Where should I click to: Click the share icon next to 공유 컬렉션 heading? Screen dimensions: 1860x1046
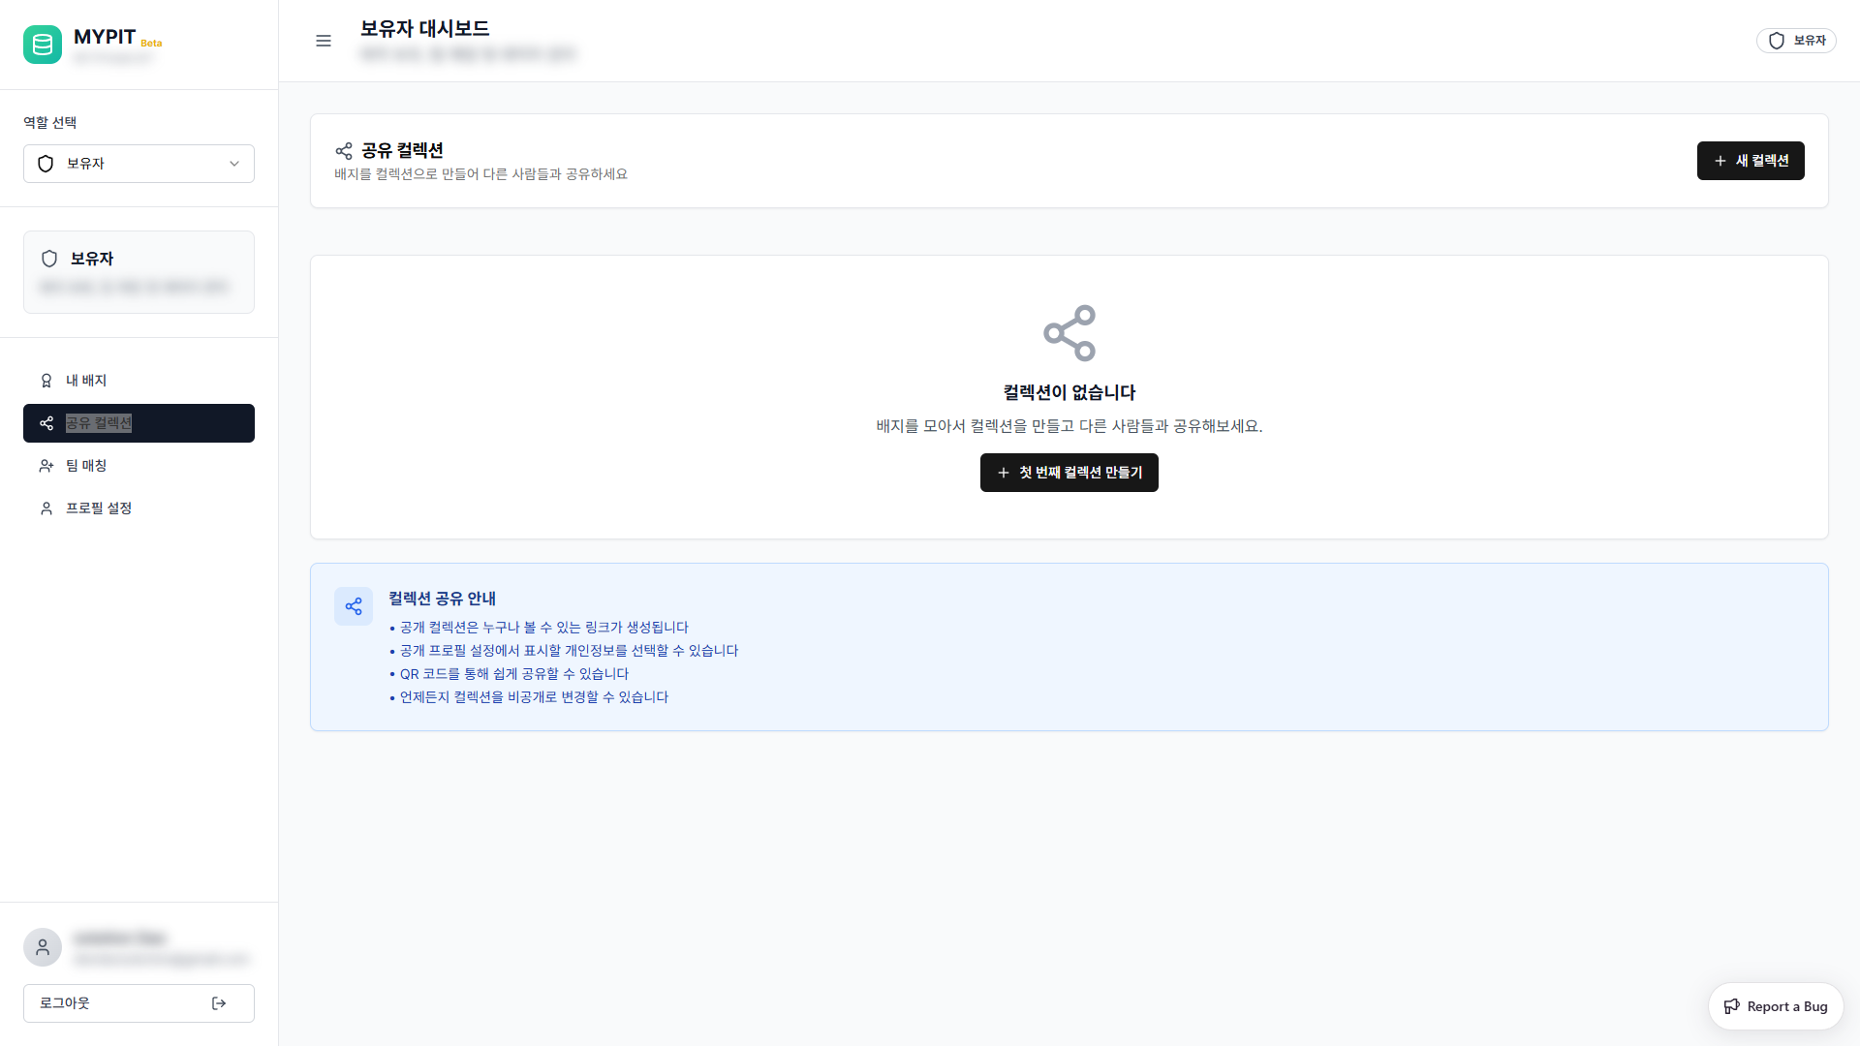[344, 150]
